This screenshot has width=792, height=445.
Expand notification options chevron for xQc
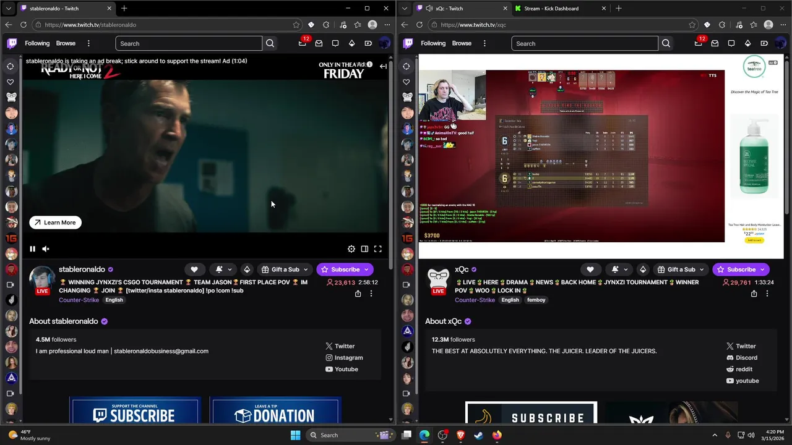(626, 269)
